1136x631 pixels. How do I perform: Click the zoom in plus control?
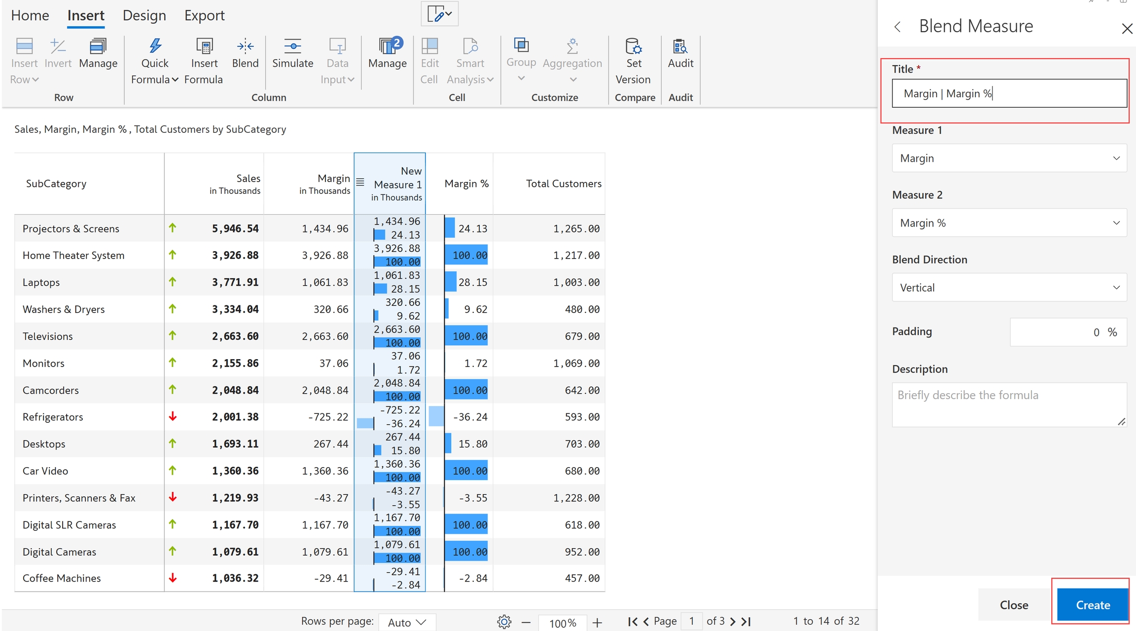point(597,623)
